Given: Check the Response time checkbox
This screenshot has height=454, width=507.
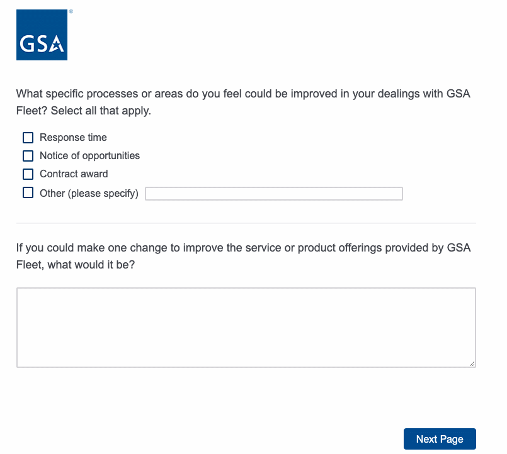Looking at the screenshot, I should coord(28,138).
